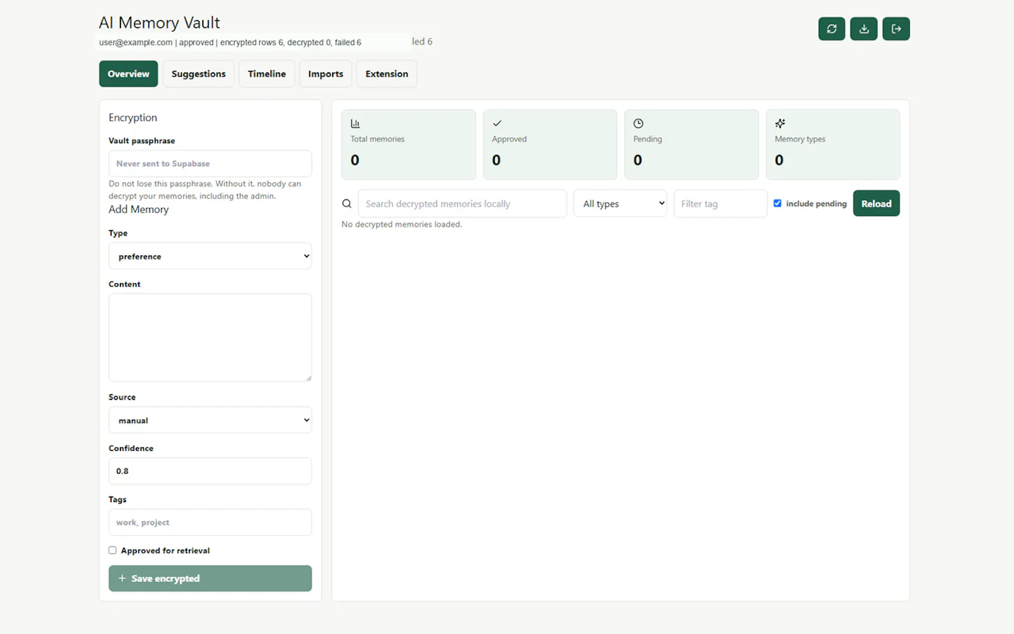This screenshot has height=634, width=1014.
Task: Click the Tags input field
Action: coord(210,522)
